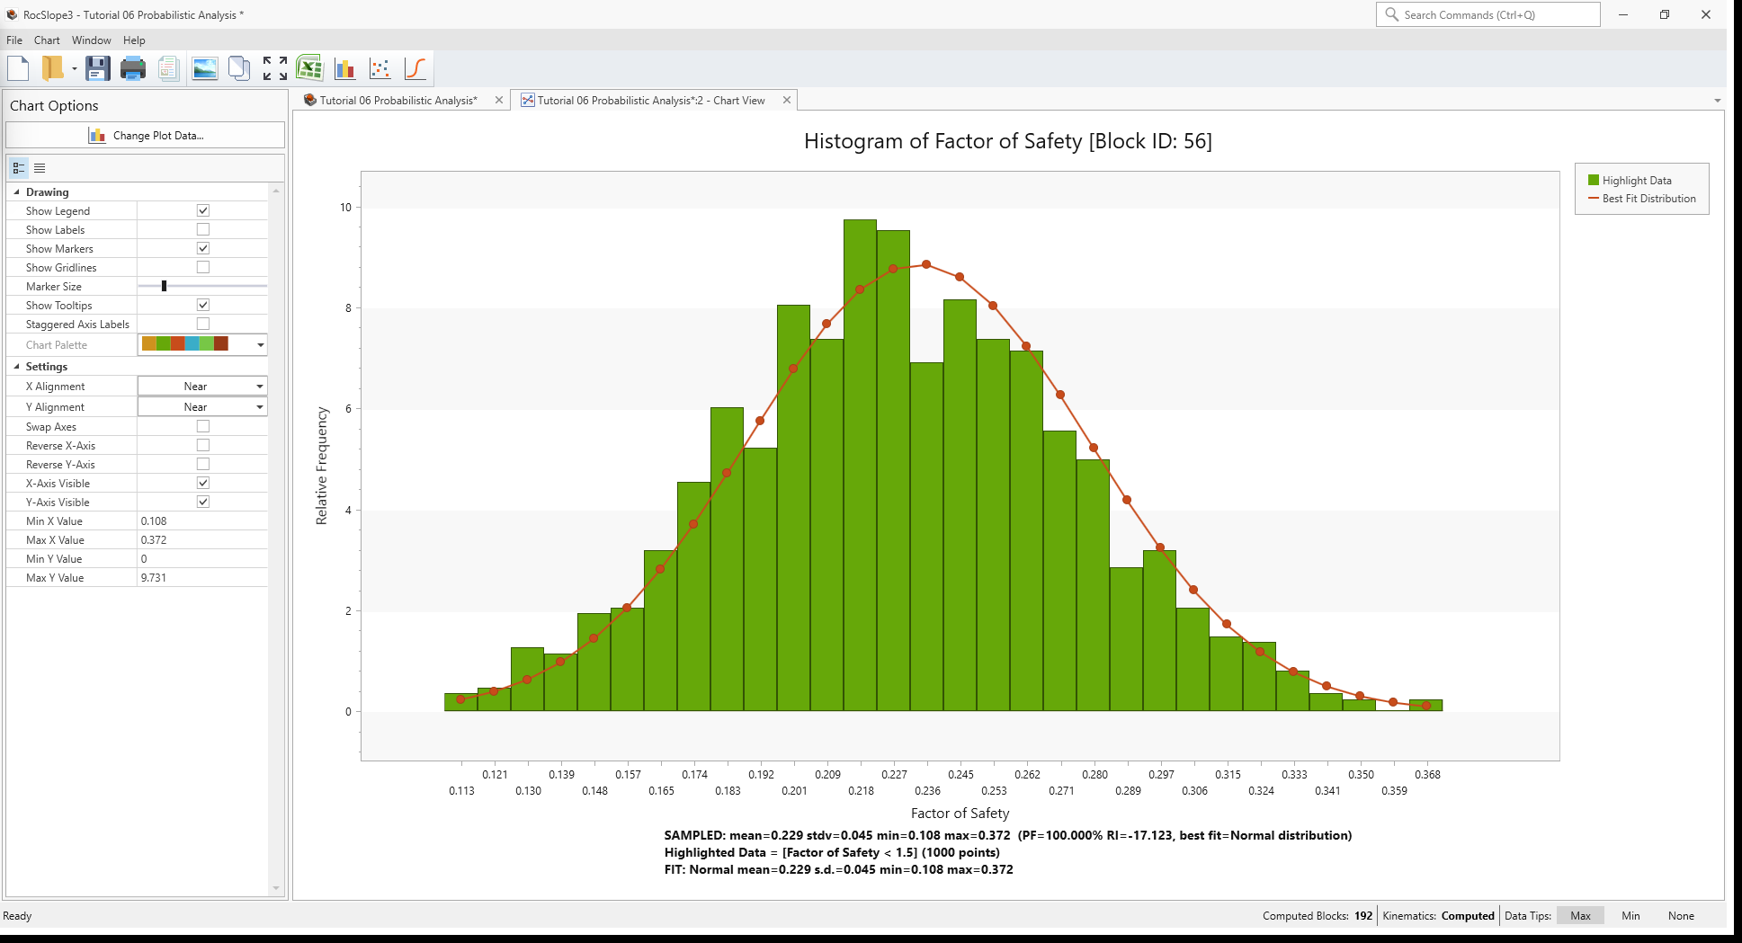
Task: Edit the Min X Value field
Action: (x=202, y=521)
